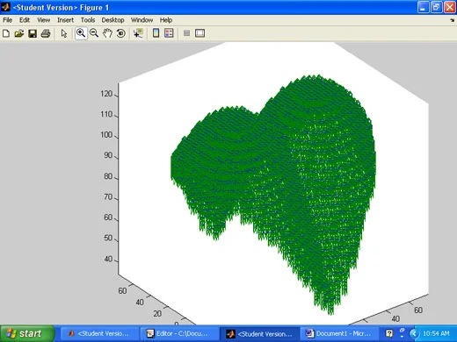This screenshot has height=342, width=457.
Task: Click the z-axis tick label 40
Action: pos(108,259)
